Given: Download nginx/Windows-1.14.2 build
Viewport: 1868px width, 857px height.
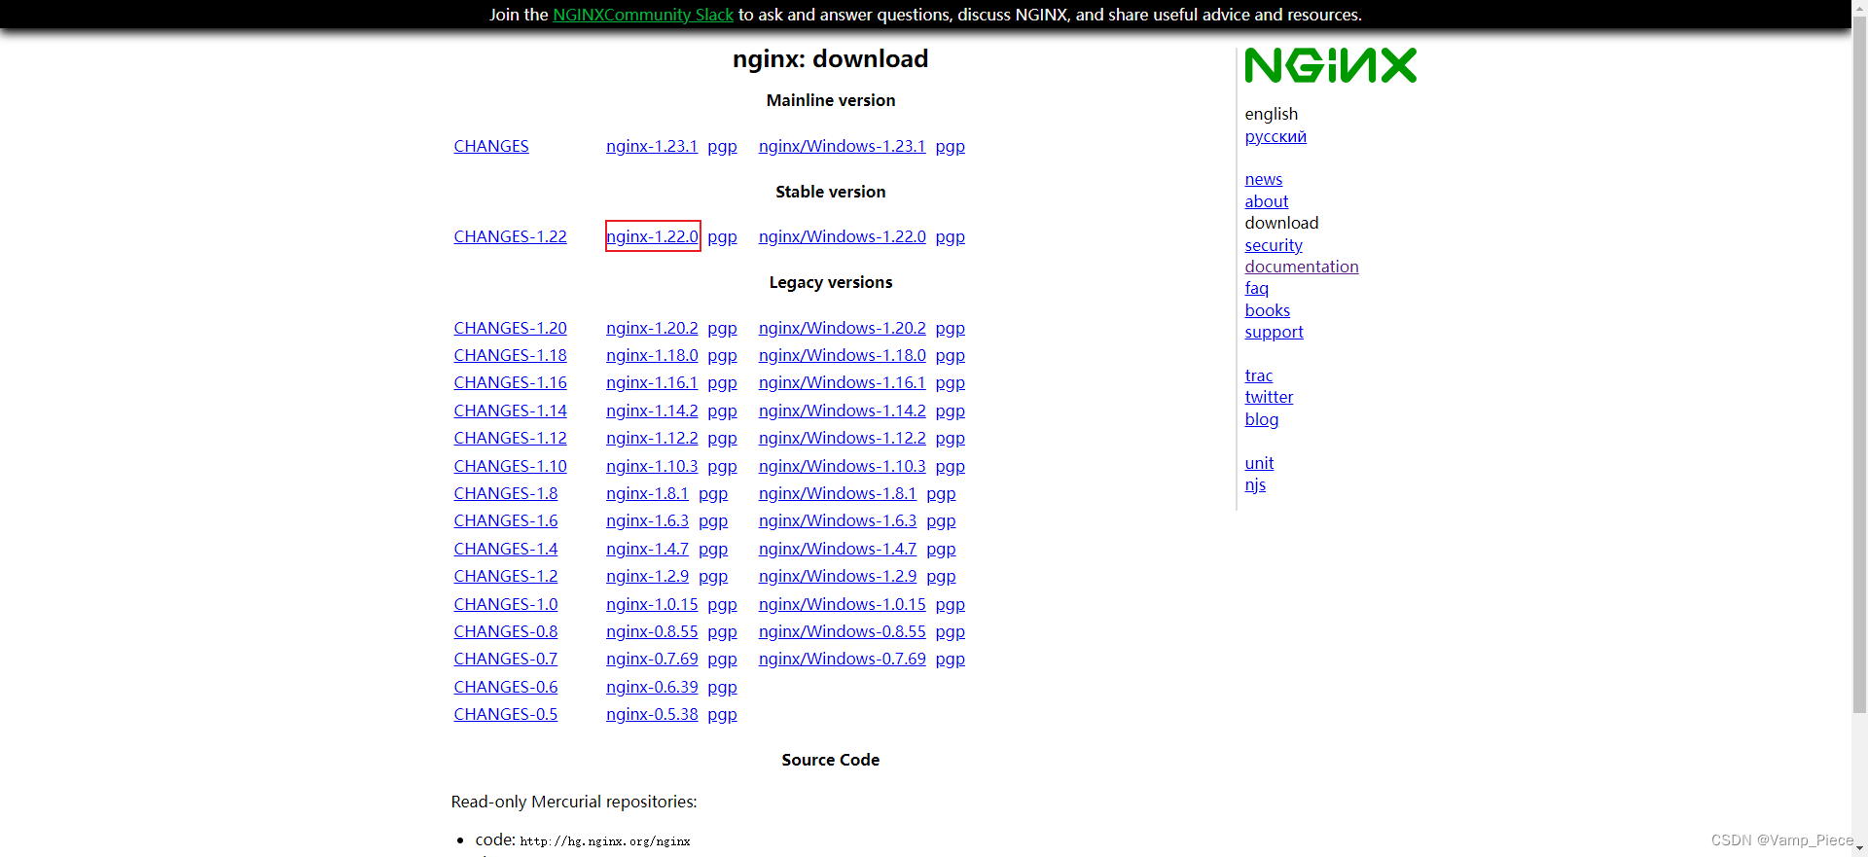Looking at the screenshot, I should (x=843, y=411).
